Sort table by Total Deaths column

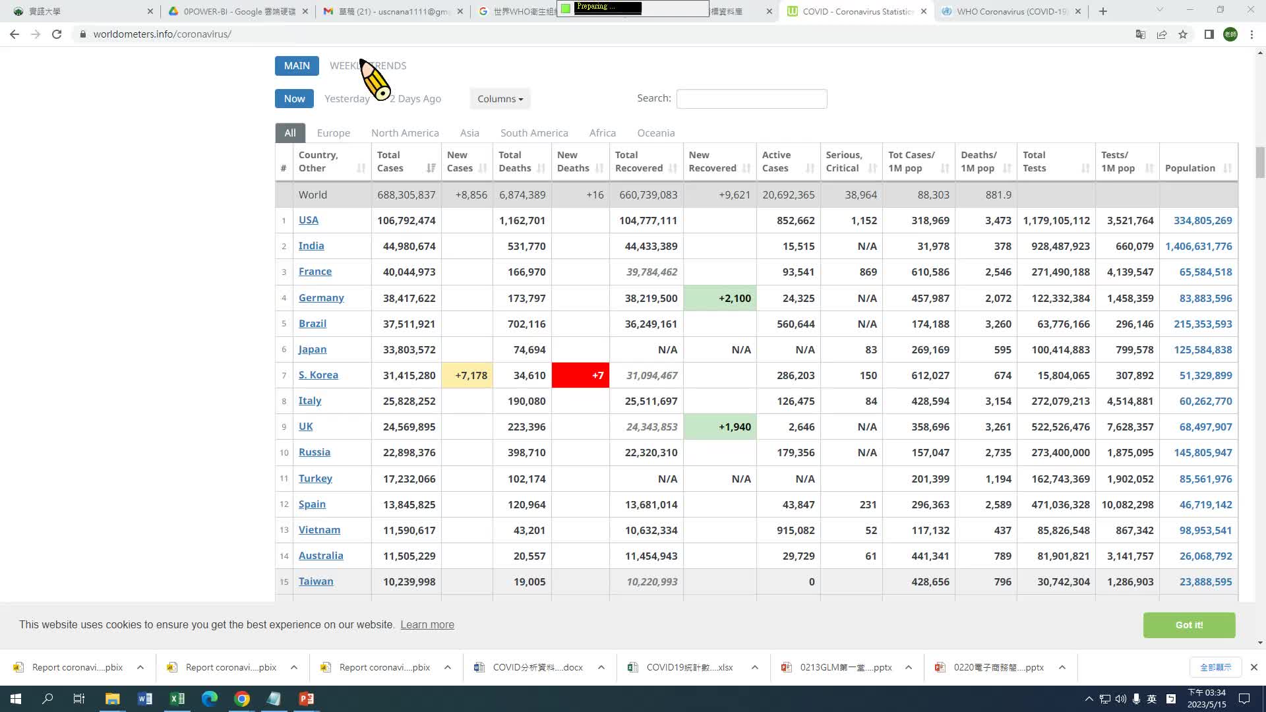(x=522, y=162)
